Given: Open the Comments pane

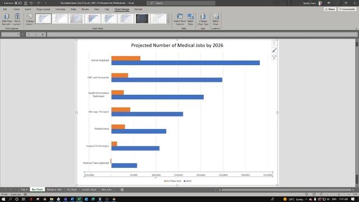Looking at the screenshot, I should point(347,10).
